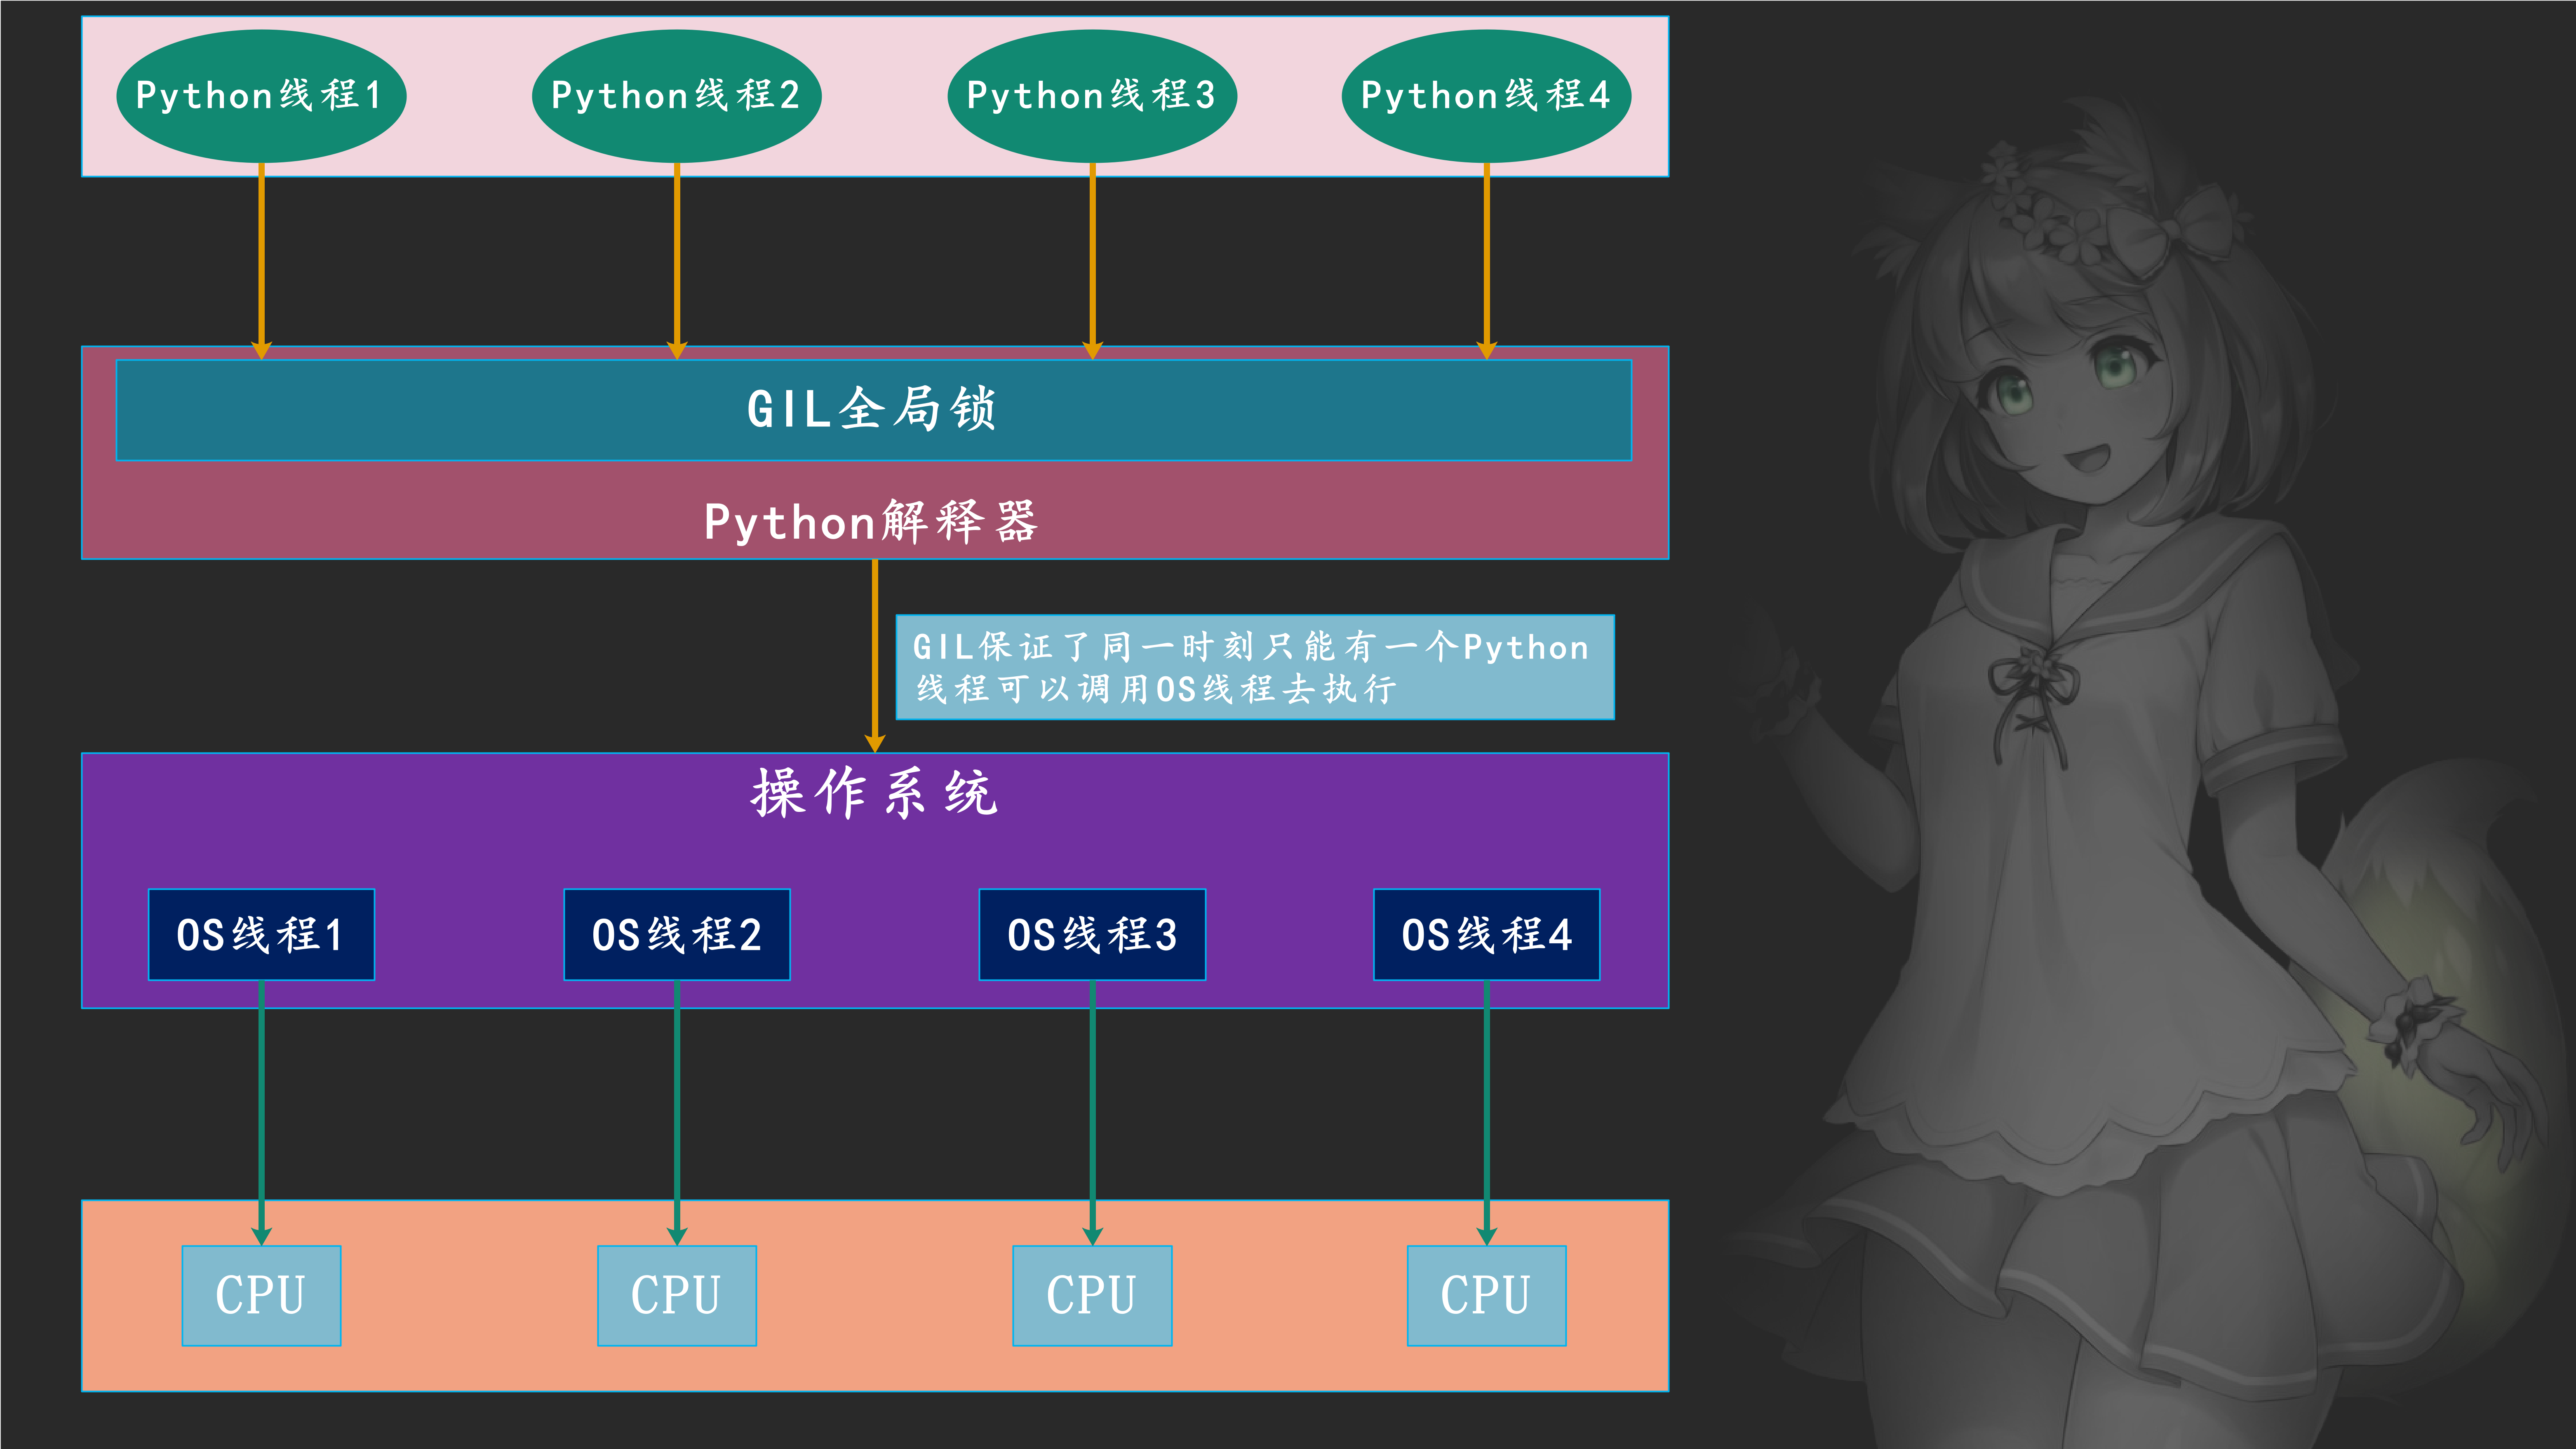Select the CPU box under OS线程4

pos(1487,1295)
